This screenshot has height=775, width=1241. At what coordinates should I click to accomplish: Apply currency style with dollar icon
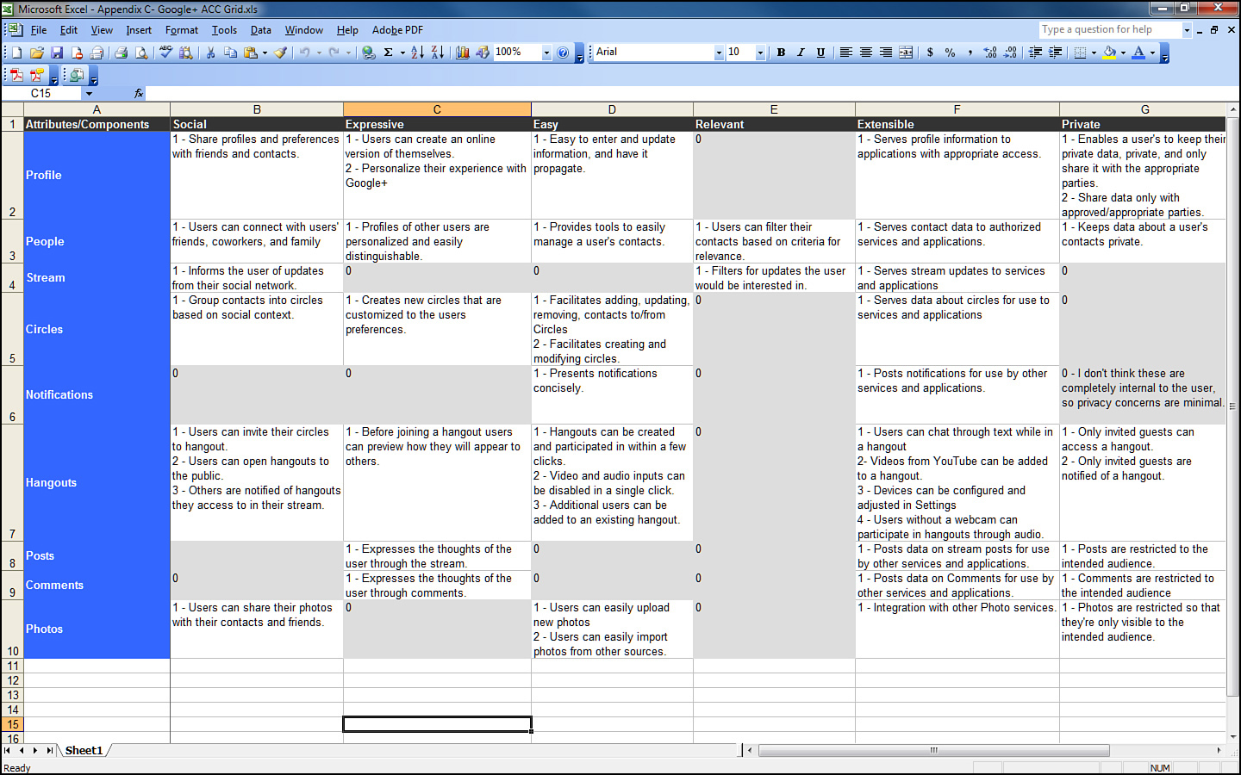(930, 53)
